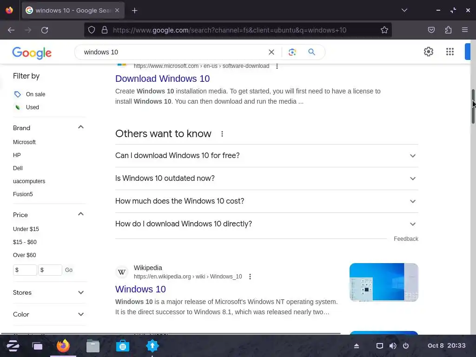Screen dimensions: 476x357
Task: Open options for the microsoft.com result
Action: (x=277, y=66)
